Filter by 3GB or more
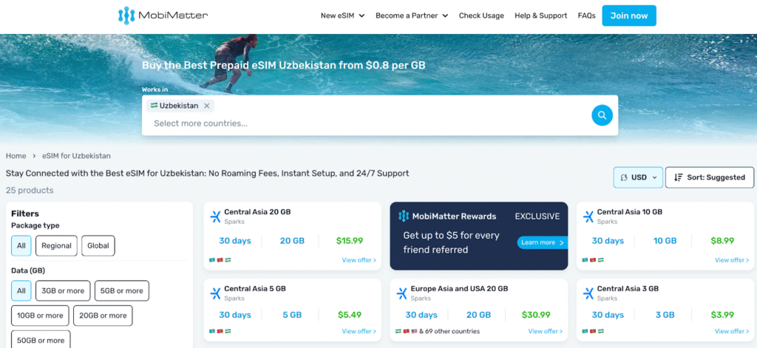The width and height of the screenshot is (757, 348). [63, 290]
